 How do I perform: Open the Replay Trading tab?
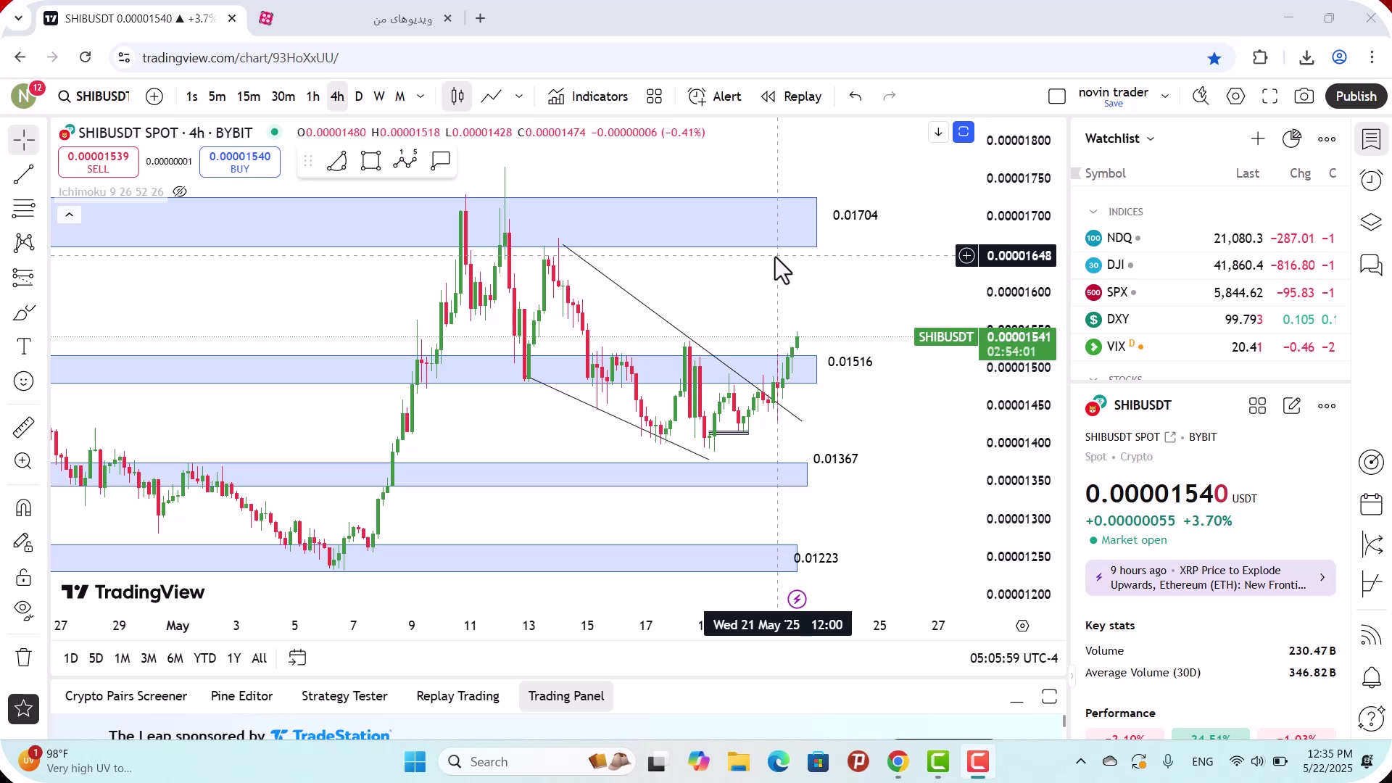[457, 696]
